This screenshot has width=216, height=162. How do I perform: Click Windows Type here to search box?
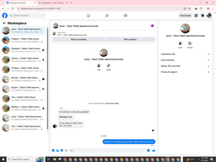[x=25, y=159]
